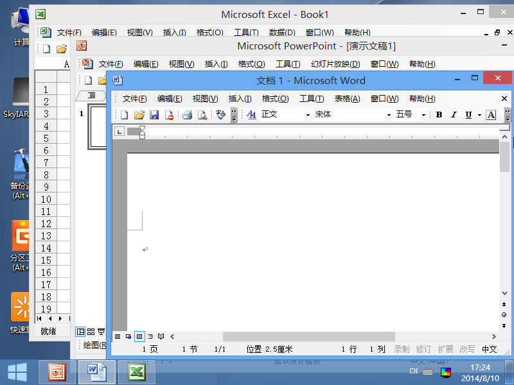The height and width of the screenshot is (385, 514).
Task: Open the 插入(I) menu in Word
Action: coord(240,99)
